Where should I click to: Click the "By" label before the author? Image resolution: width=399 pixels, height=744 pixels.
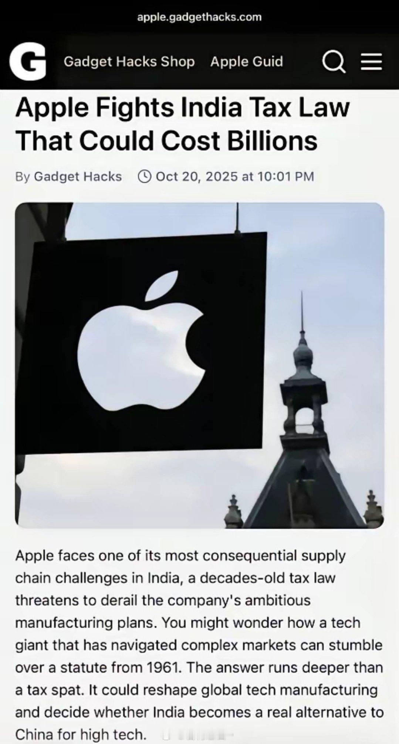(22, 177)
